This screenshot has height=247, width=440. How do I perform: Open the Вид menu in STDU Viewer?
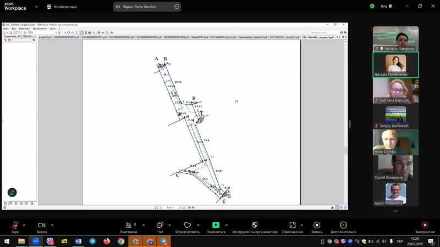pos(13,29)
